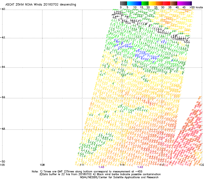Select the '-40' latitude axis label
Image resolution: width=204 pixels, height=179 pixels.
click(2, 9)
